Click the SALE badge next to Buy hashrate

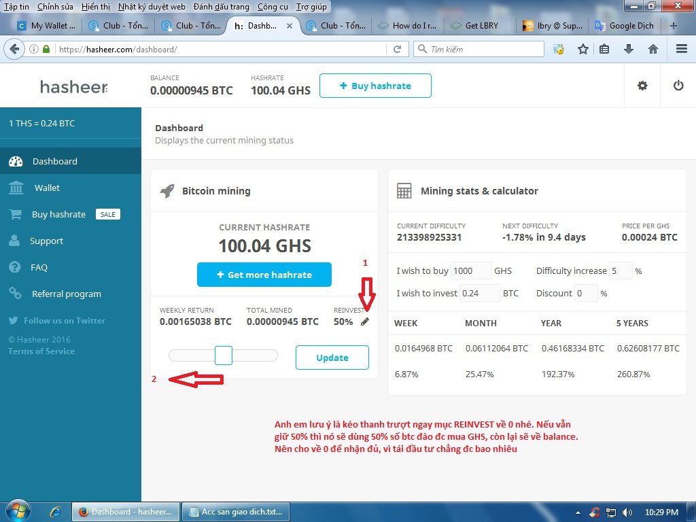(108, 214)
